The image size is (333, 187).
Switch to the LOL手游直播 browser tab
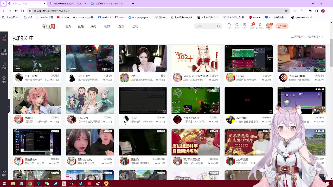click(68, 3)
